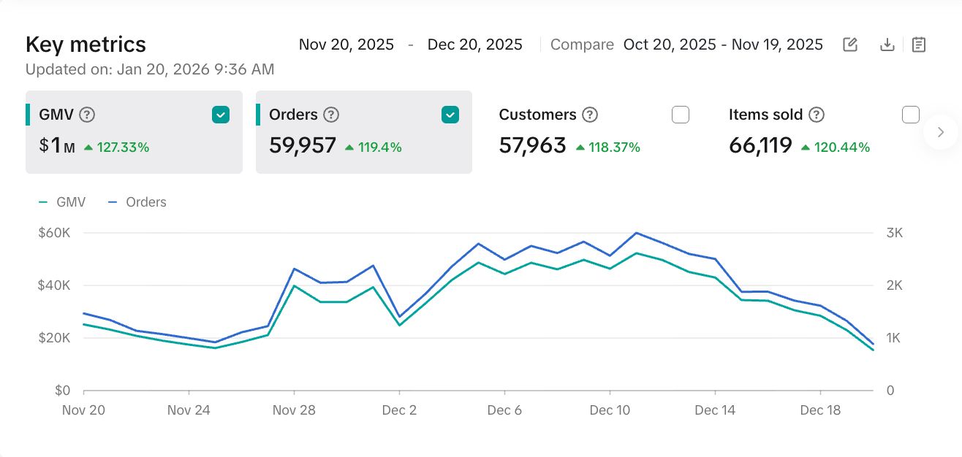Screen dimensions: 962x457
Task: Toggle GMV series in chart legend
Action: pyautogui.click(x=63, y=202)
